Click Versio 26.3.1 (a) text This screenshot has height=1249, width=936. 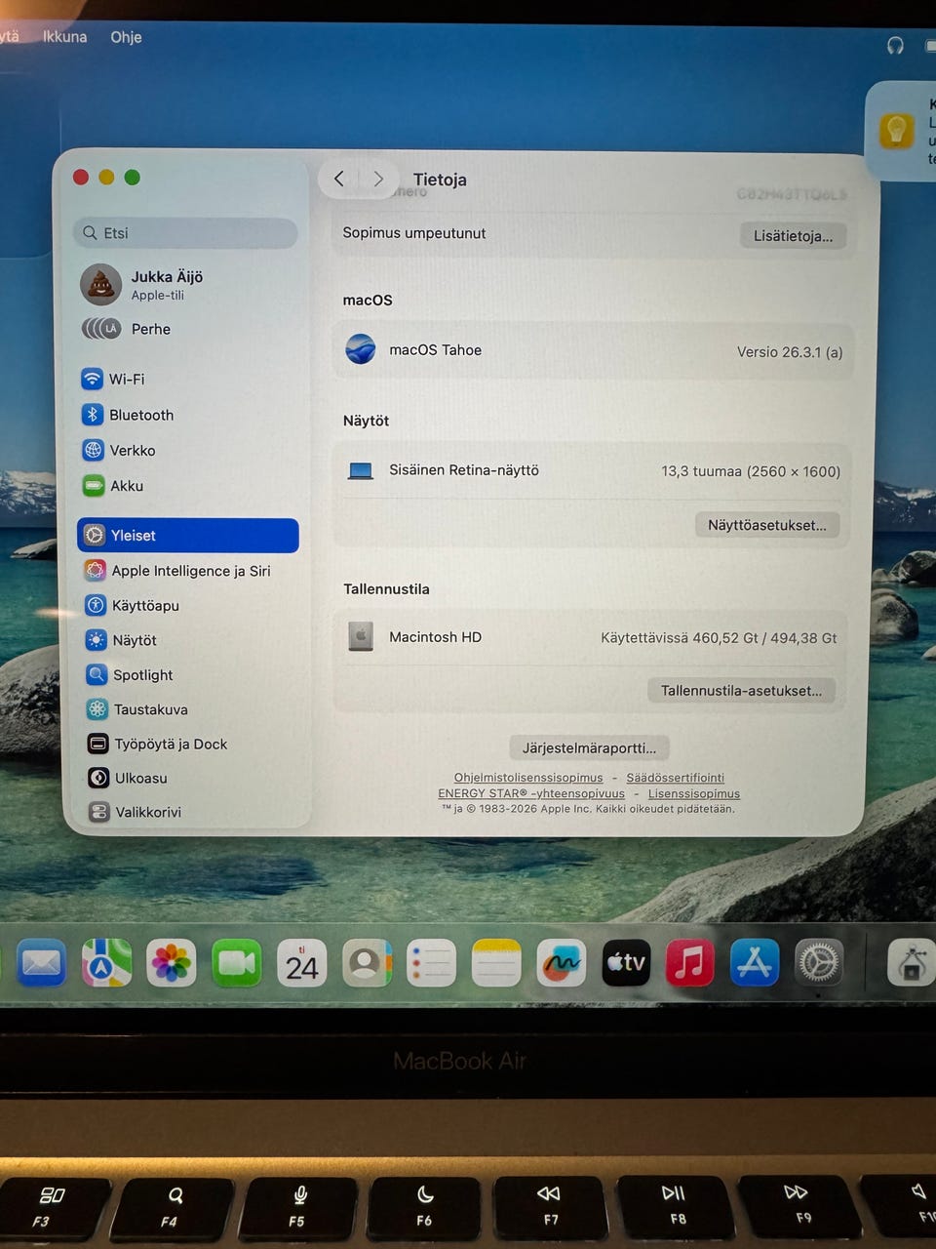[790, 352]
